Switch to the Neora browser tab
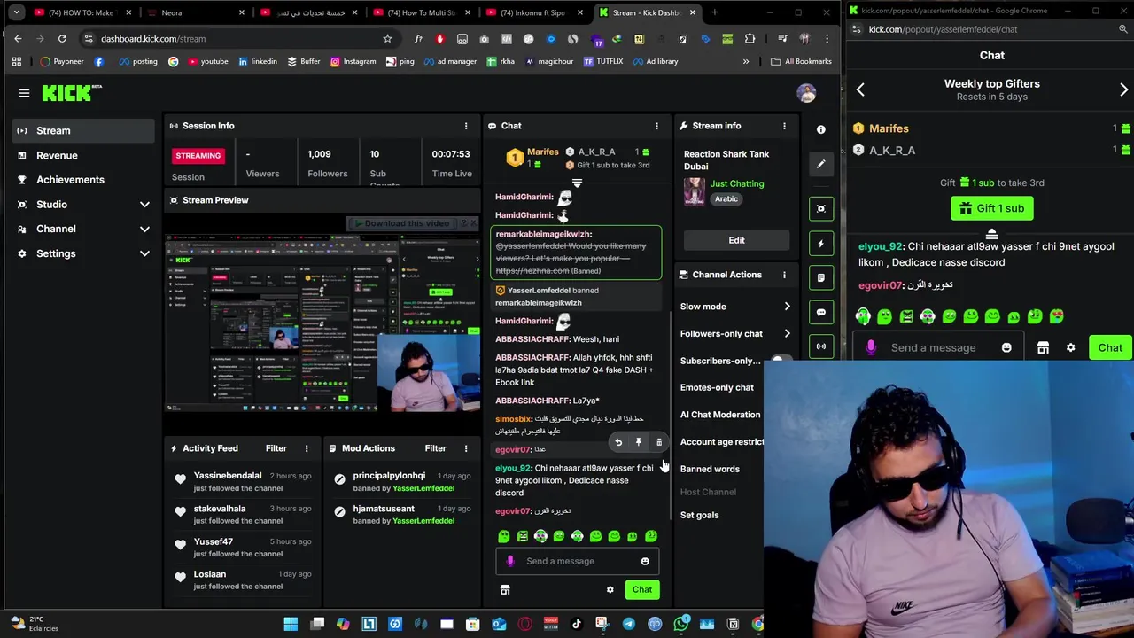 point(195,12)
